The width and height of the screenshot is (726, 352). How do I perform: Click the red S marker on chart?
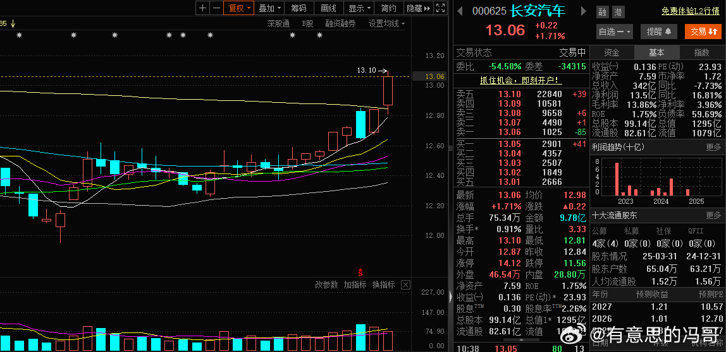pyautogui.click(x=360, y=272)
